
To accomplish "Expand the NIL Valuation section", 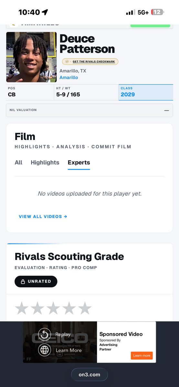I will [89, 110].
